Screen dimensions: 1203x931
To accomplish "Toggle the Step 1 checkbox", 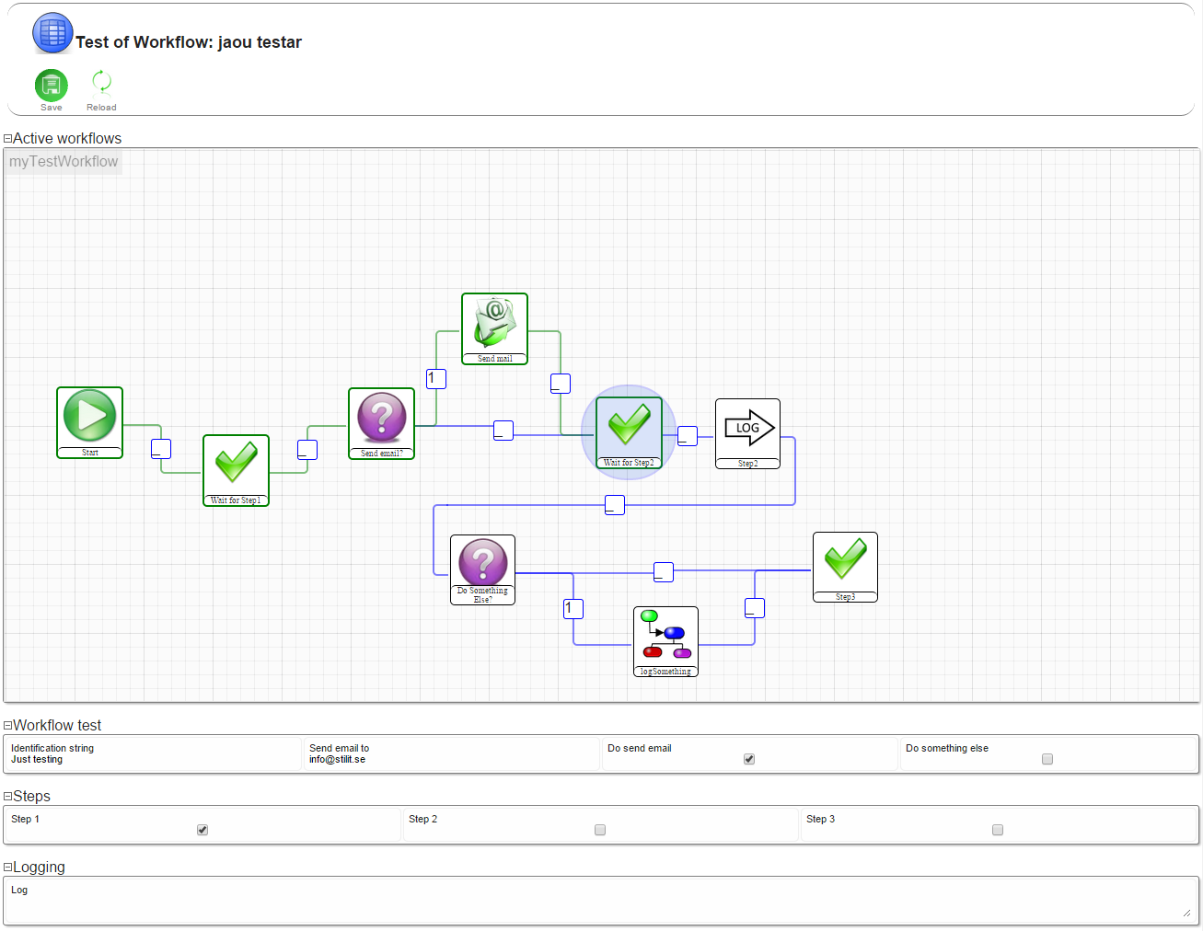I will (x=202, y=830).
